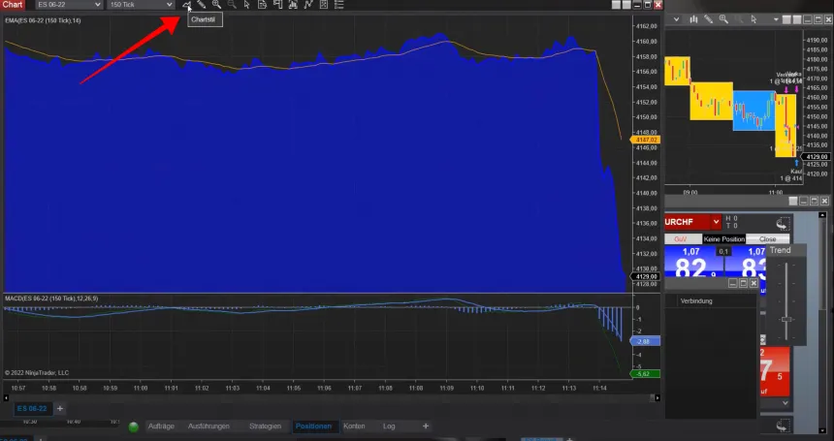Click the link window icon beside EURCHF
Screen dimensions: 834x441
pyautogui.click(x=783, y=223)
